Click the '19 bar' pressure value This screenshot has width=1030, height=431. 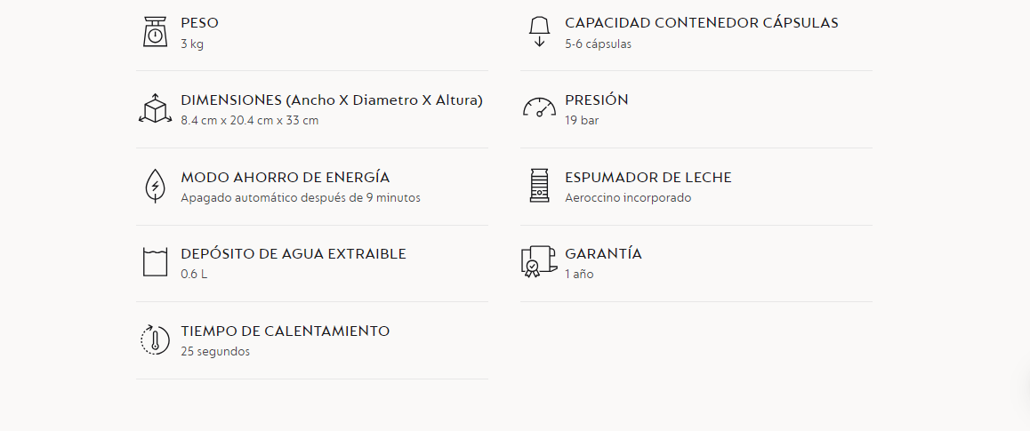[582, 121]
